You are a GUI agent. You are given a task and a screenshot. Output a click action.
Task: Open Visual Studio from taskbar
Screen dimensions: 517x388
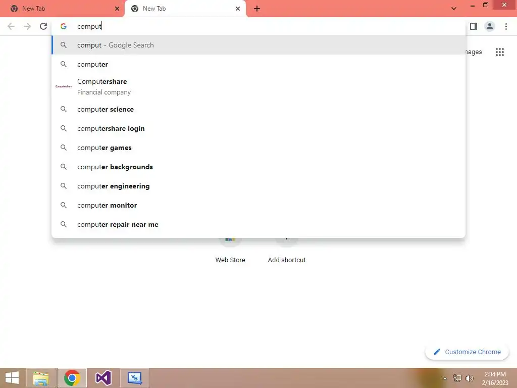click(x=104, y=378)
